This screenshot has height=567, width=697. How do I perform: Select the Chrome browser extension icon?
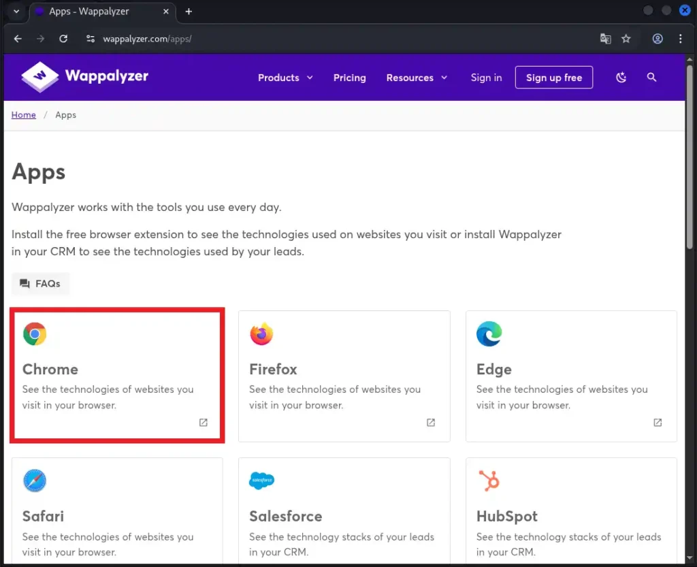coord(35,334)
